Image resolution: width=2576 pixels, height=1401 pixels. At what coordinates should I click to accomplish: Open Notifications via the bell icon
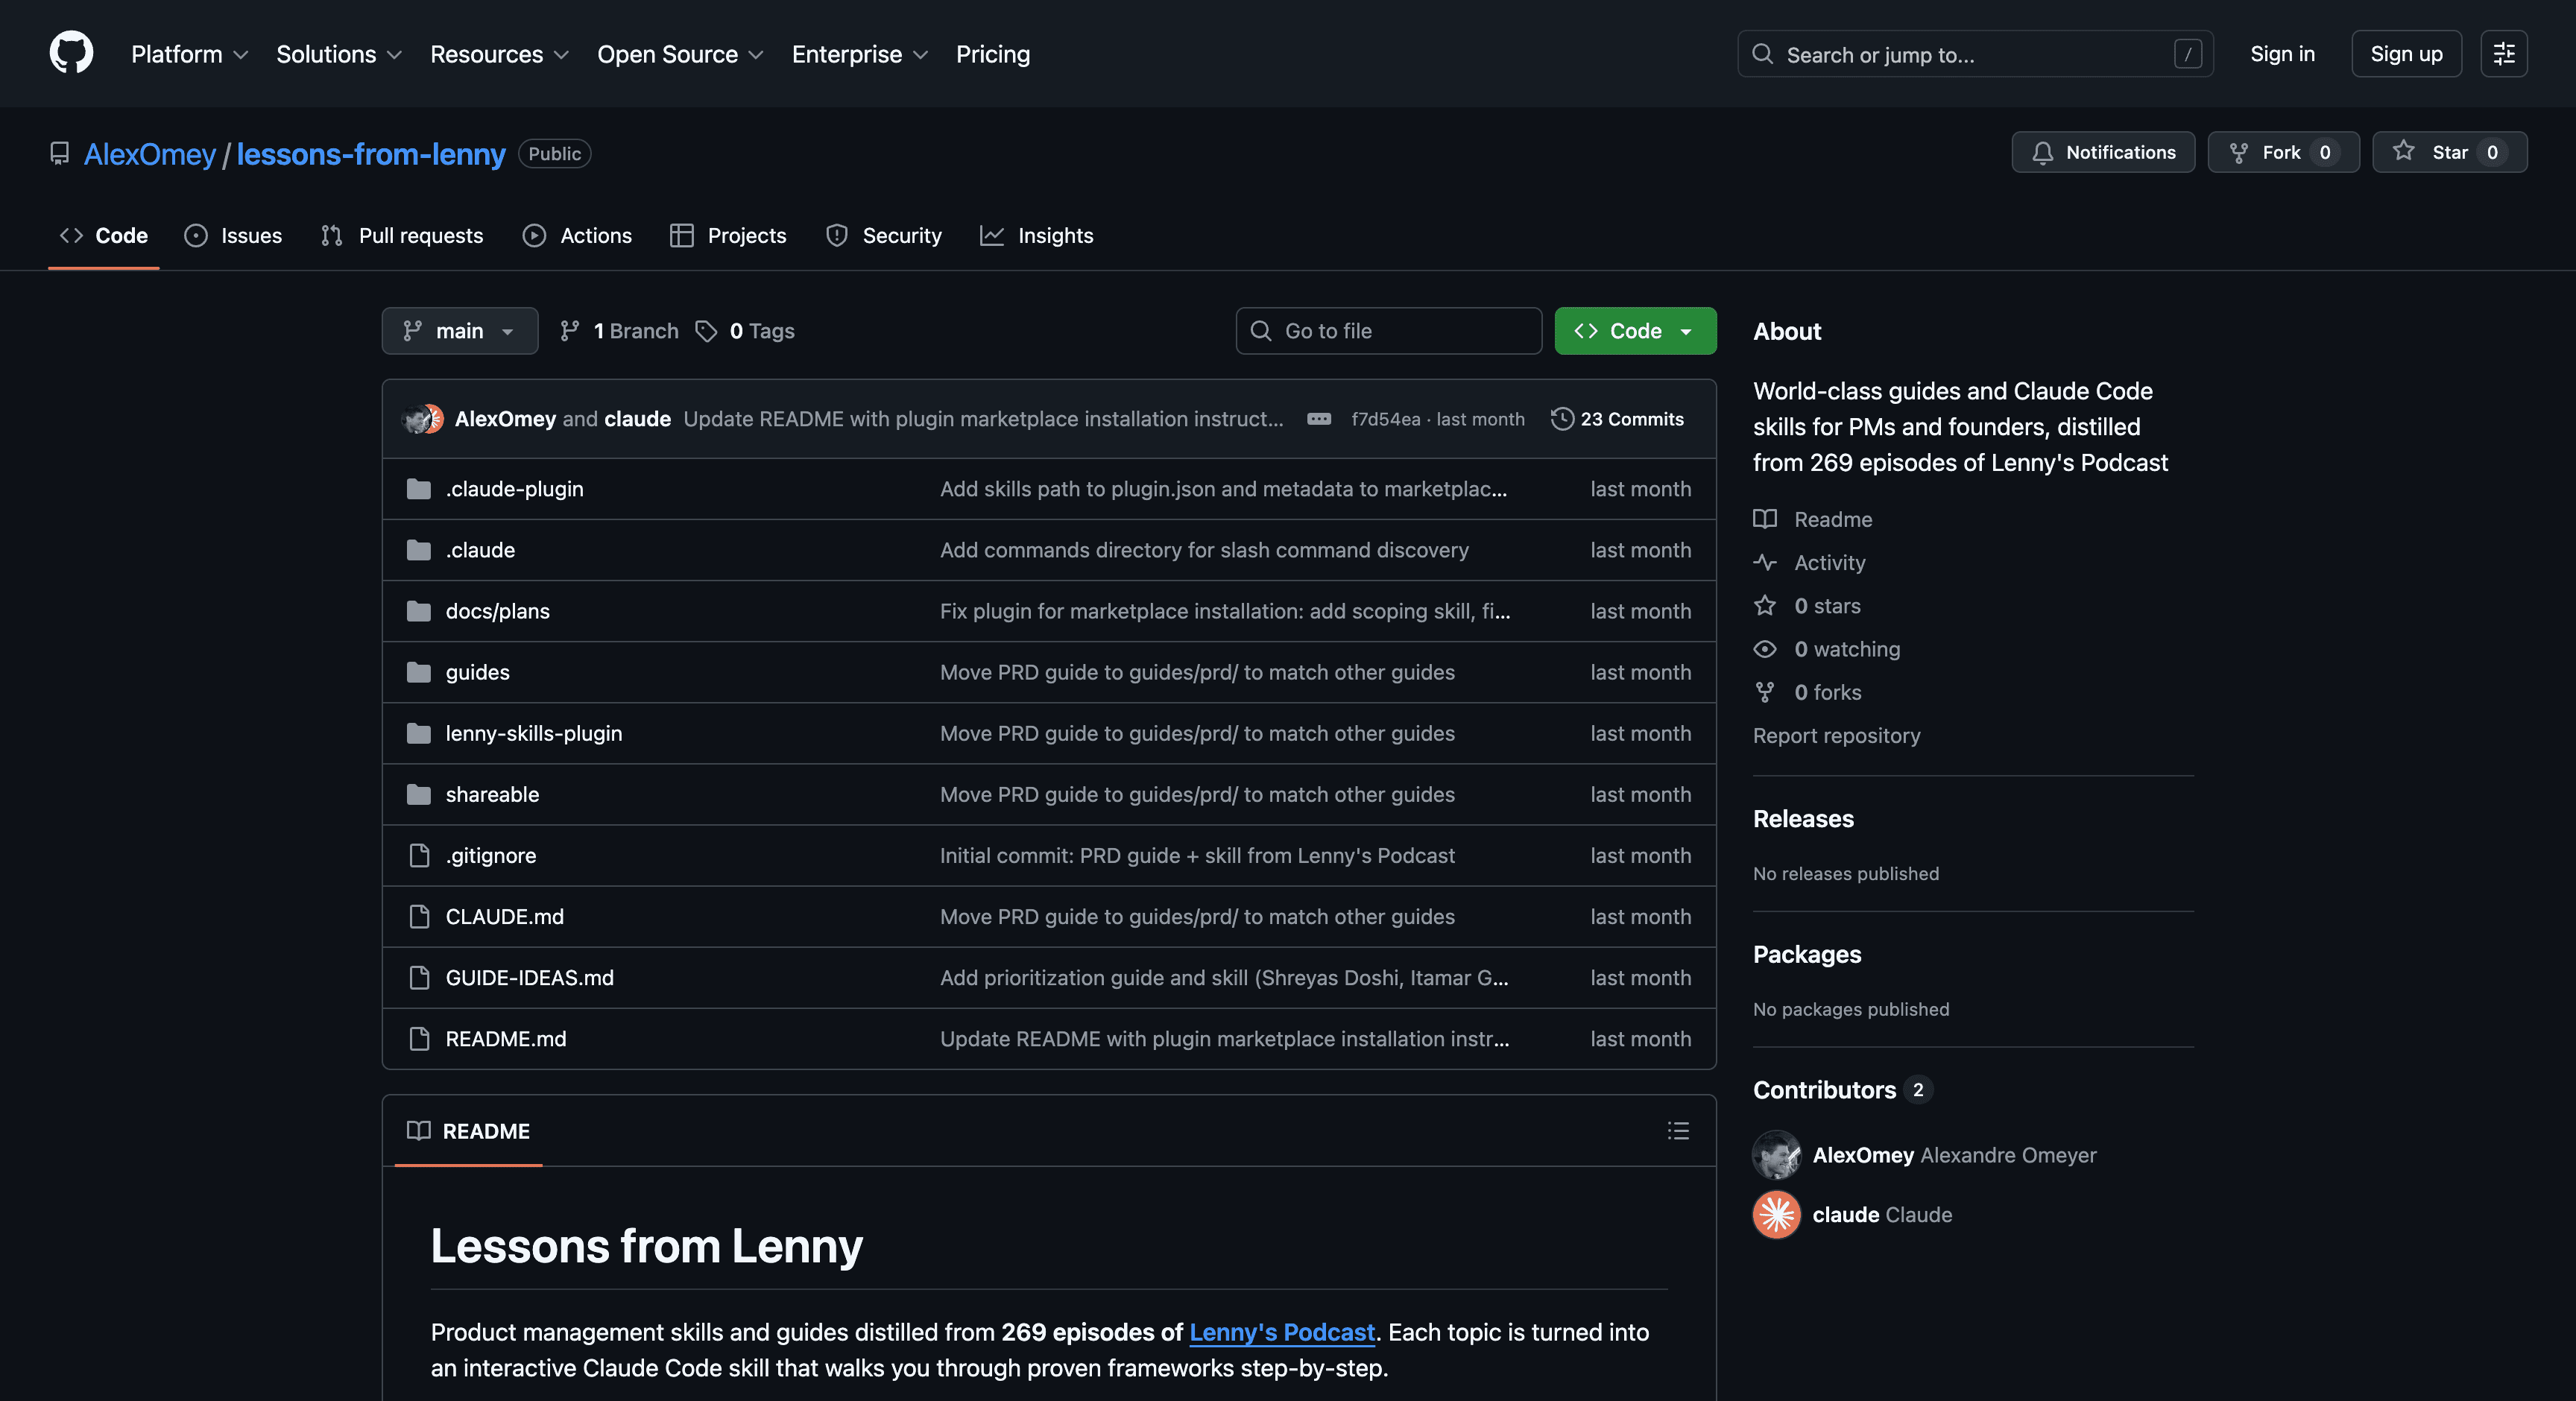tap(2043, 152)
